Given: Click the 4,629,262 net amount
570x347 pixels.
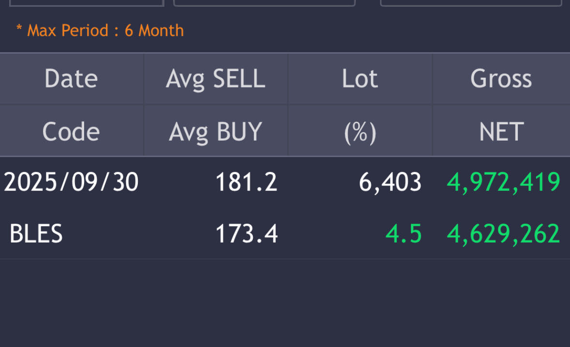Looking at the screenshot, I should [503, 234].
